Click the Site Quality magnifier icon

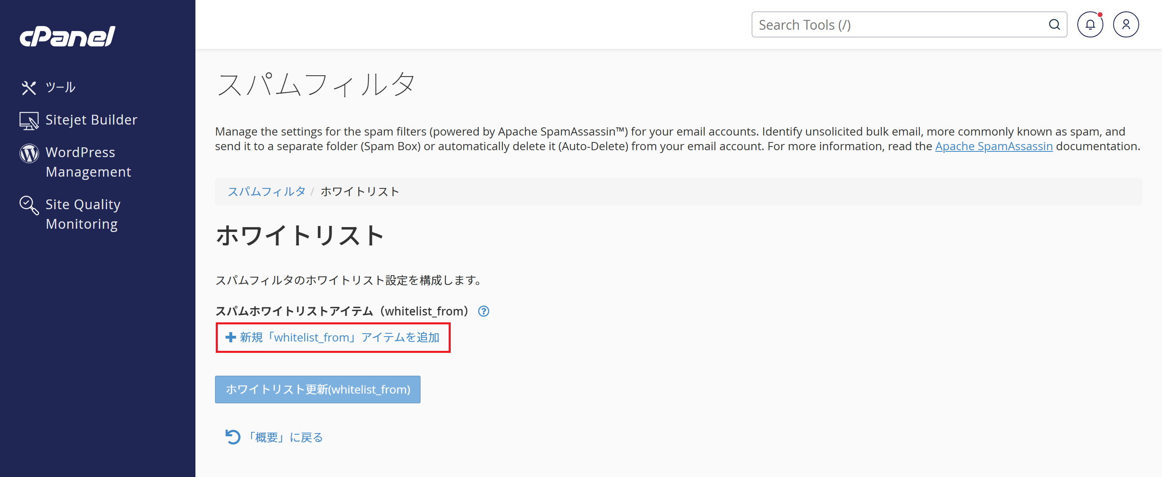click(29, 205)
